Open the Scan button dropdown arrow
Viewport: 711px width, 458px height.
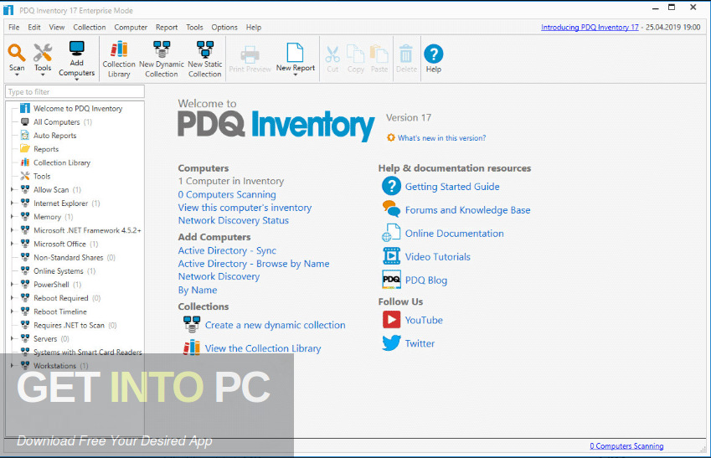[17, 75]
